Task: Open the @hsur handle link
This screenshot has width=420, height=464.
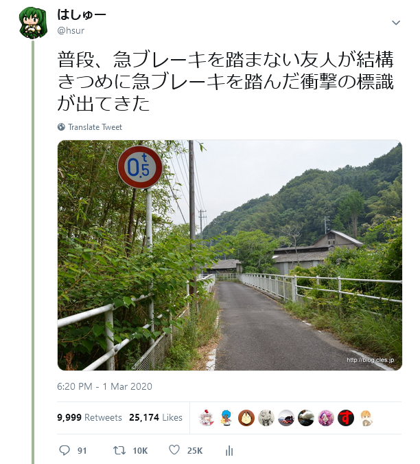Action: (71, 30)
